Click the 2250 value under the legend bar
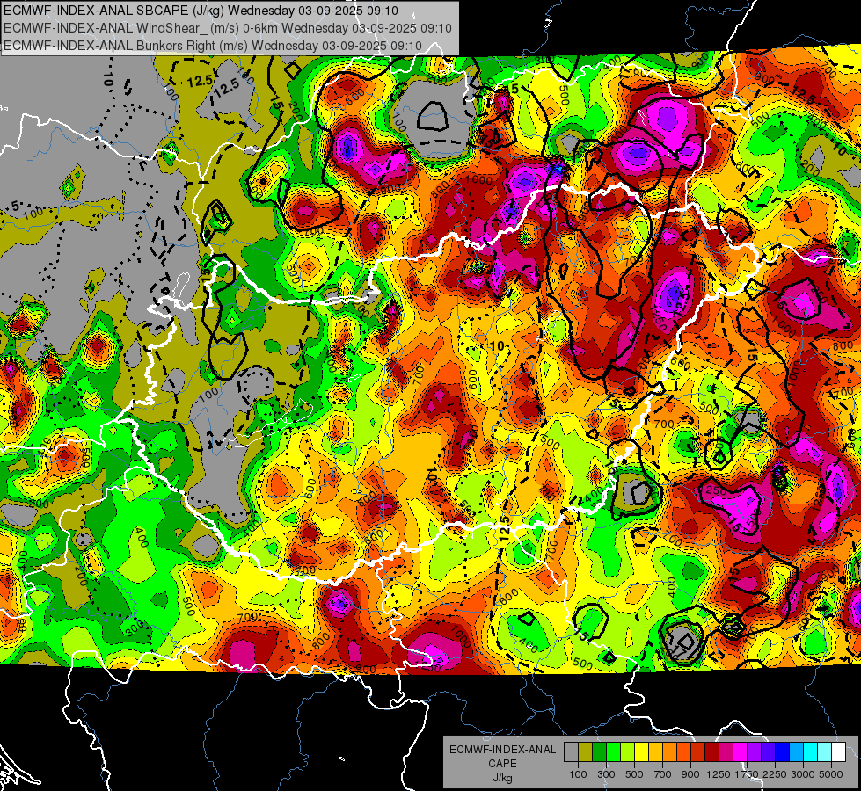The height and width of the screenshot is (791, 861). pyautogui.click(x=776, y=774)
